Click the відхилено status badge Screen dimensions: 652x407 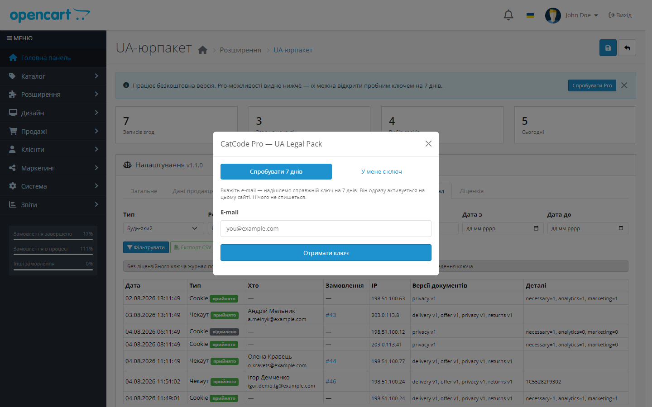[225, 332]
